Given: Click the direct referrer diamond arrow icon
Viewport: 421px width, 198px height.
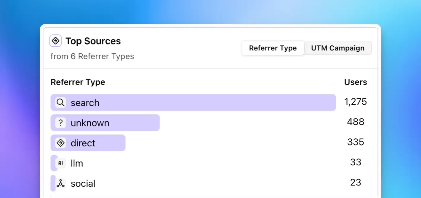Looking at the screenshot, I should pos(60,143).
